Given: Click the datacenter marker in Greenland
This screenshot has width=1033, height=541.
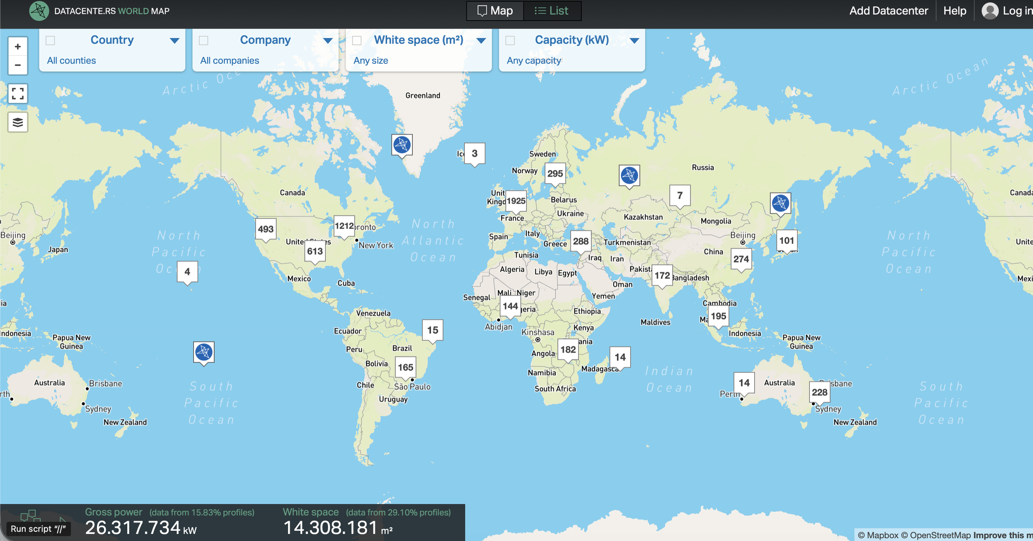Looking at the screenshot, I should point(402,145).
